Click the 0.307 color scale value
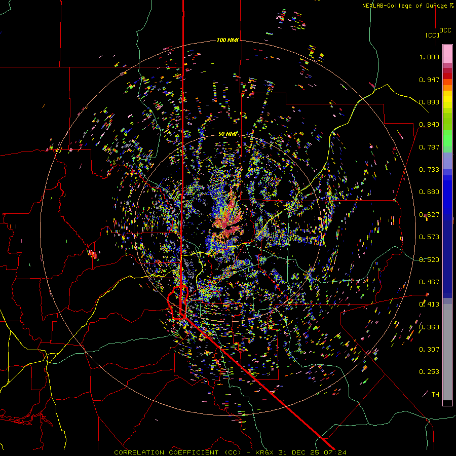The height and width of the screenshot is (456, 456). (x=429, y=350)
